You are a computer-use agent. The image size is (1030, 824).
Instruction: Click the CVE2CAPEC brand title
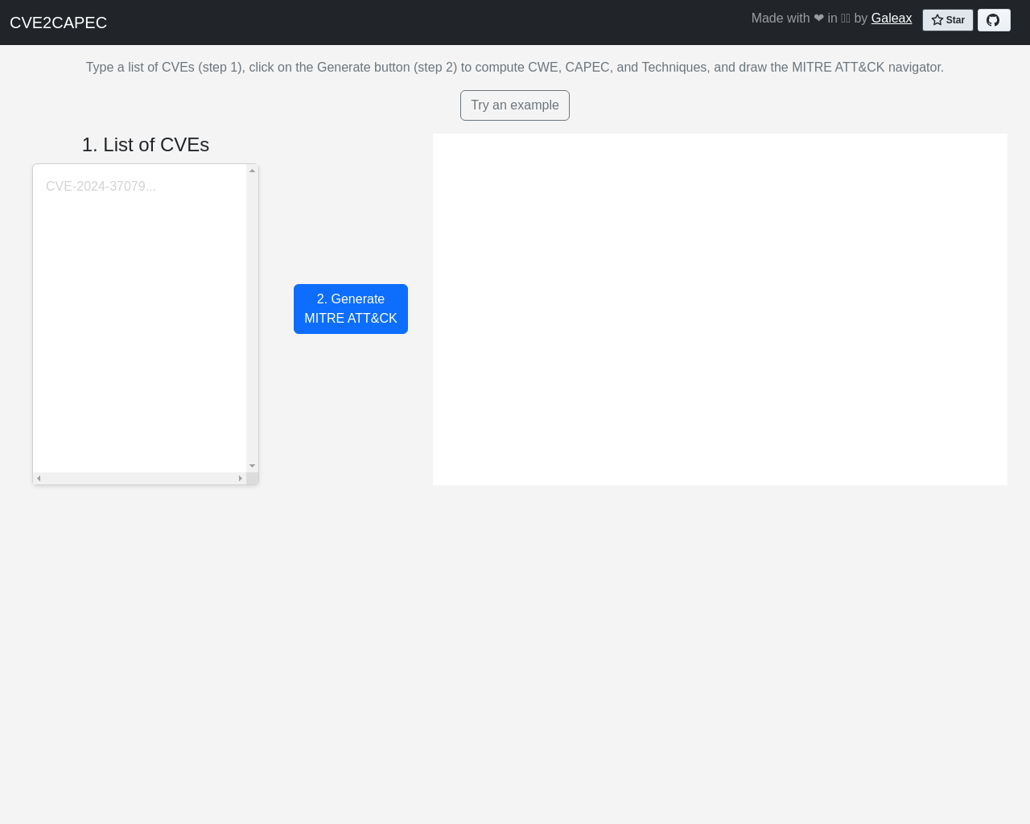[58, 23]
